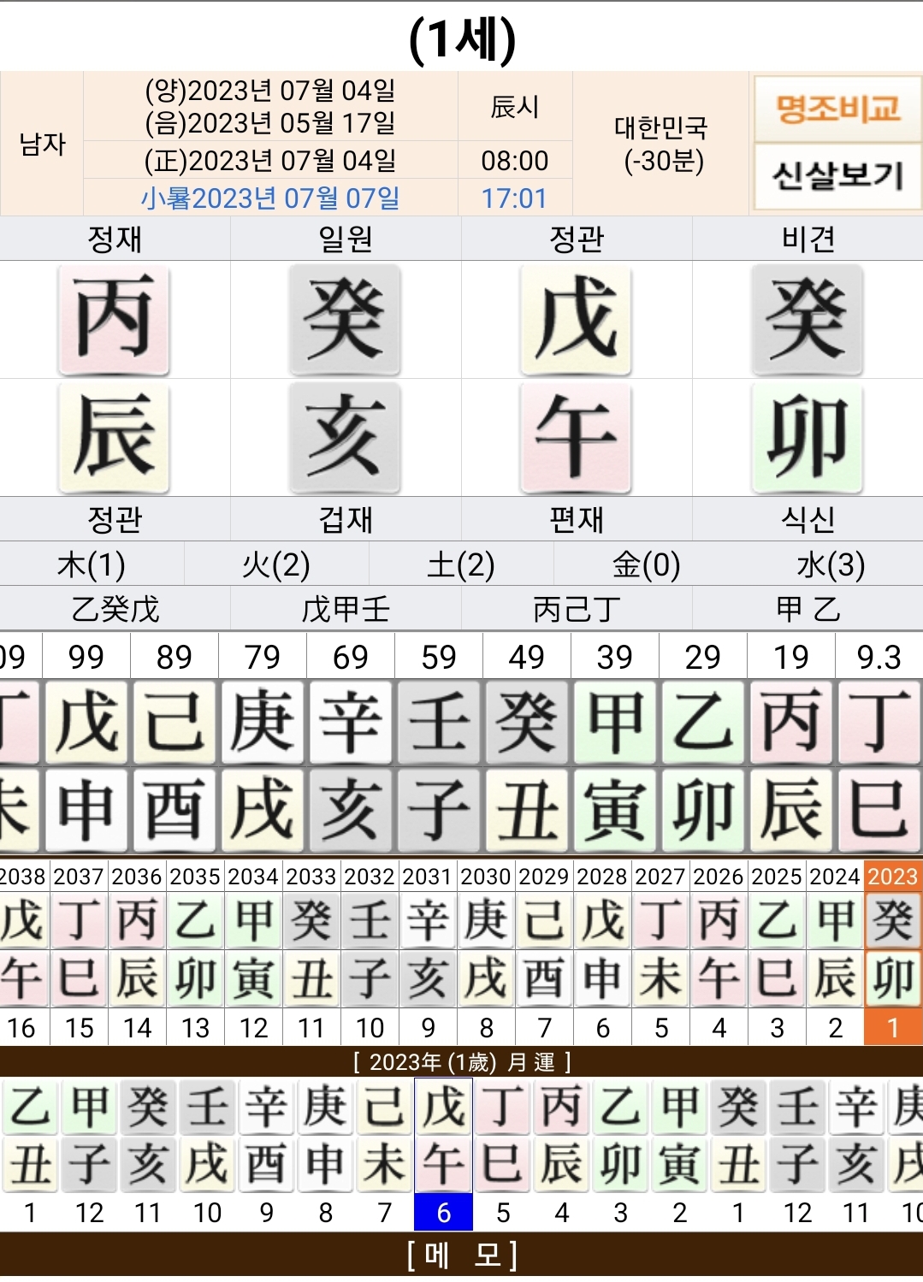923x1282 pixels.
Task: Select the highlighted age 1 below 2023
Action: click(893, 1027)
